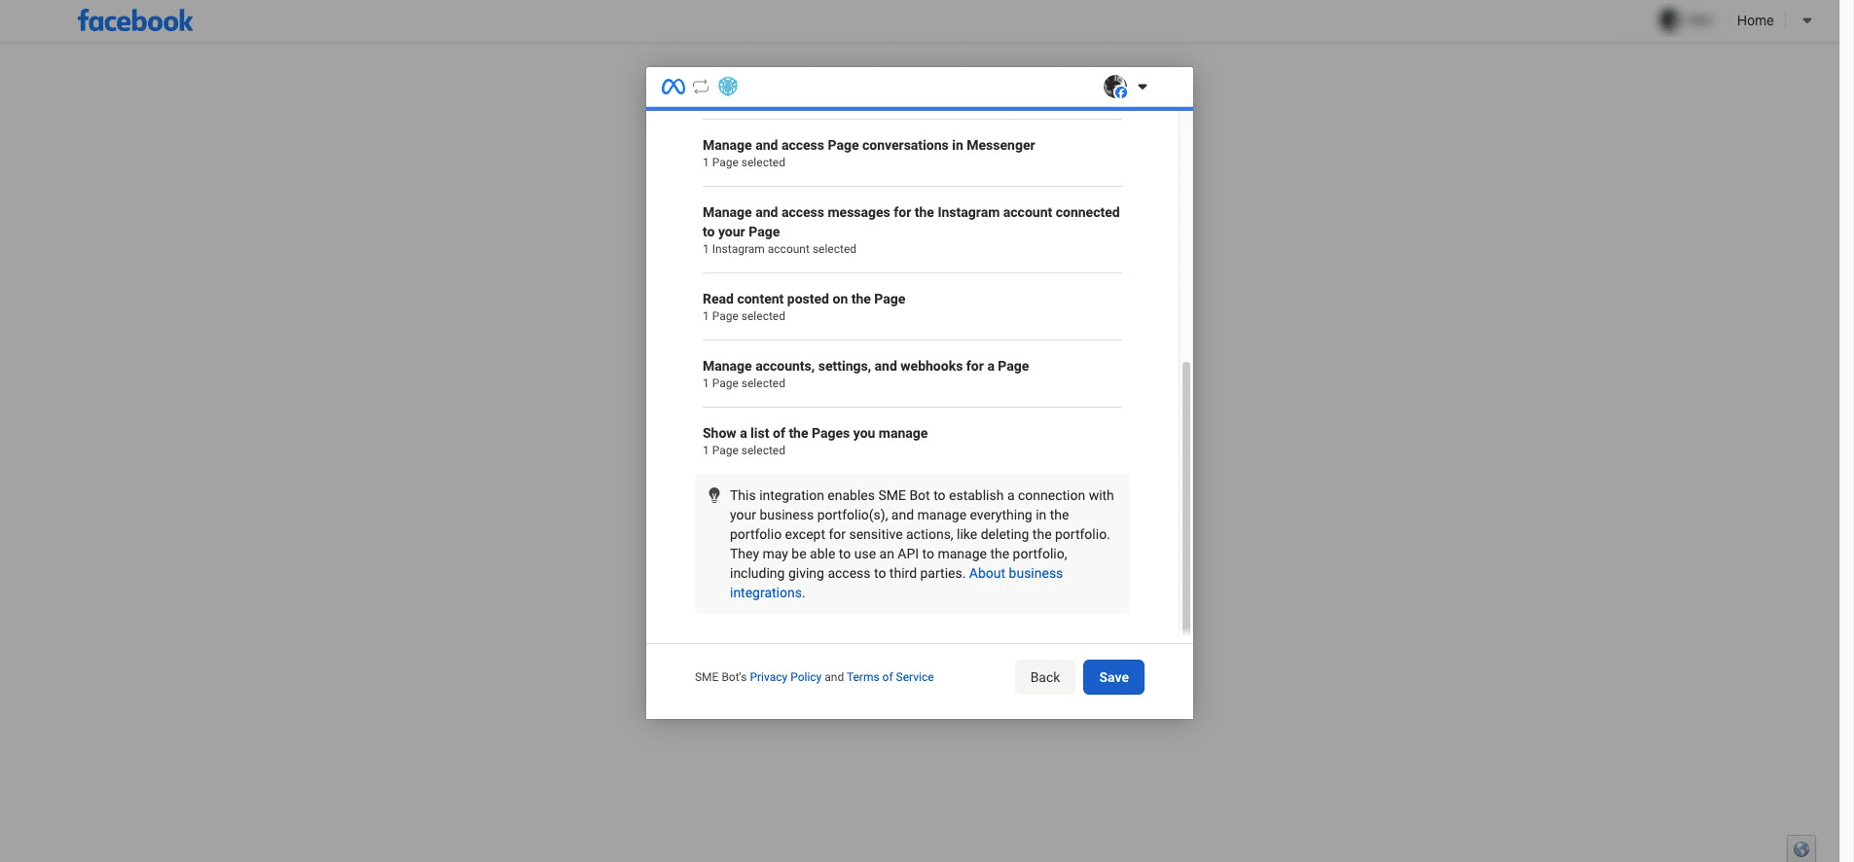Click '1 Instagram account selected' text
1854x862 pixels.
click(780, 249)
